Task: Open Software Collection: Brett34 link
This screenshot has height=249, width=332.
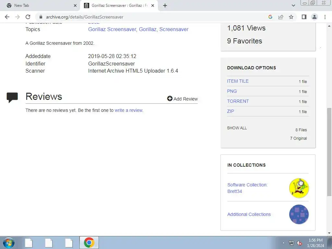Action: (x=247, y=188)
